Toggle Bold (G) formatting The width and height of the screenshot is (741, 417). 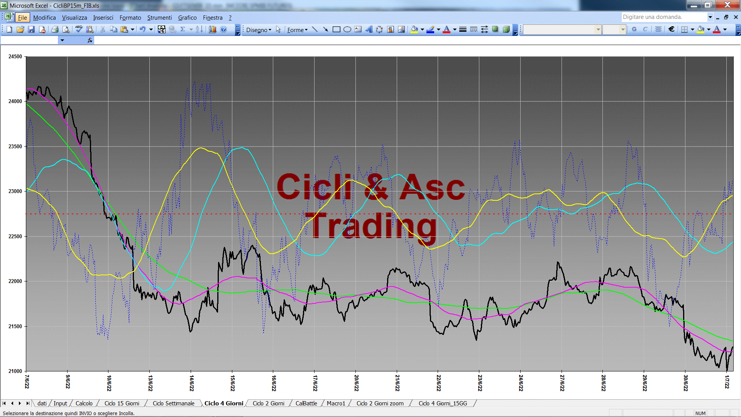coord(634,29)
